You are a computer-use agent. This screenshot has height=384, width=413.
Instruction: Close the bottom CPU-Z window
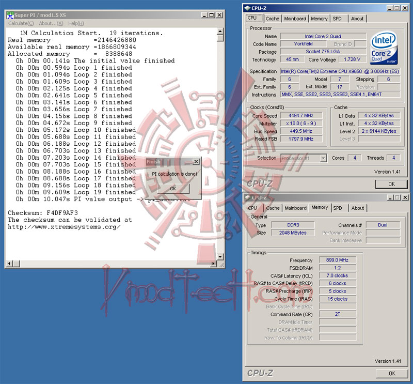[x=406, y=197]
